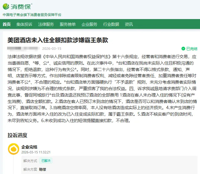Click the blurred complainant username

23,49
